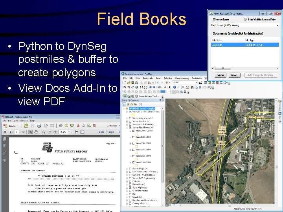Enable Survey Maps layer checkbox

(130, 168)
